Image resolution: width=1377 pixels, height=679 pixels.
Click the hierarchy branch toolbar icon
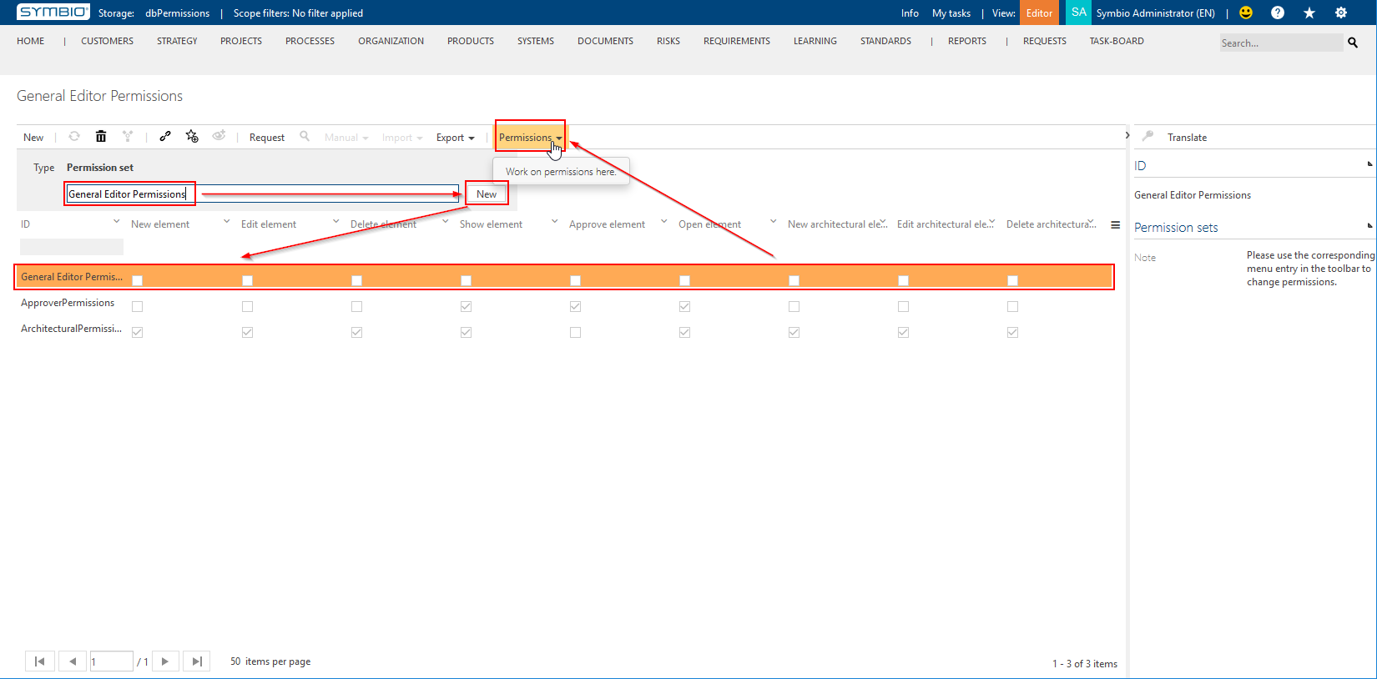128,136
